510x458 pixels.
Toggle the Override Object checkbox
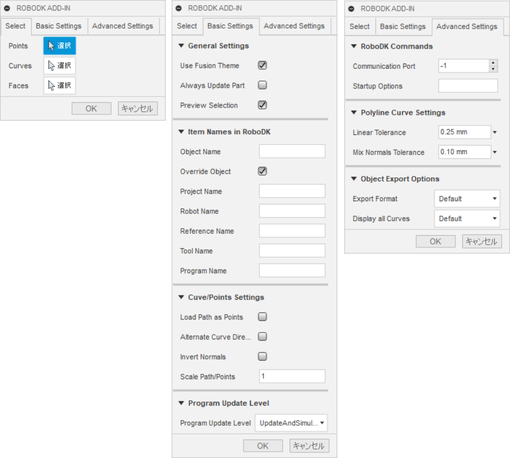pos(263,171)
